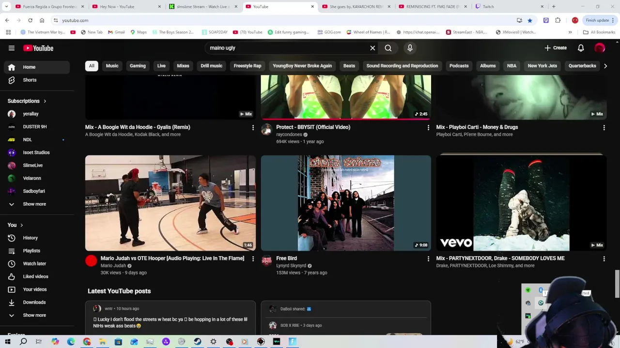
Task: Select the Music filter chip
Action: click(112, 66)
